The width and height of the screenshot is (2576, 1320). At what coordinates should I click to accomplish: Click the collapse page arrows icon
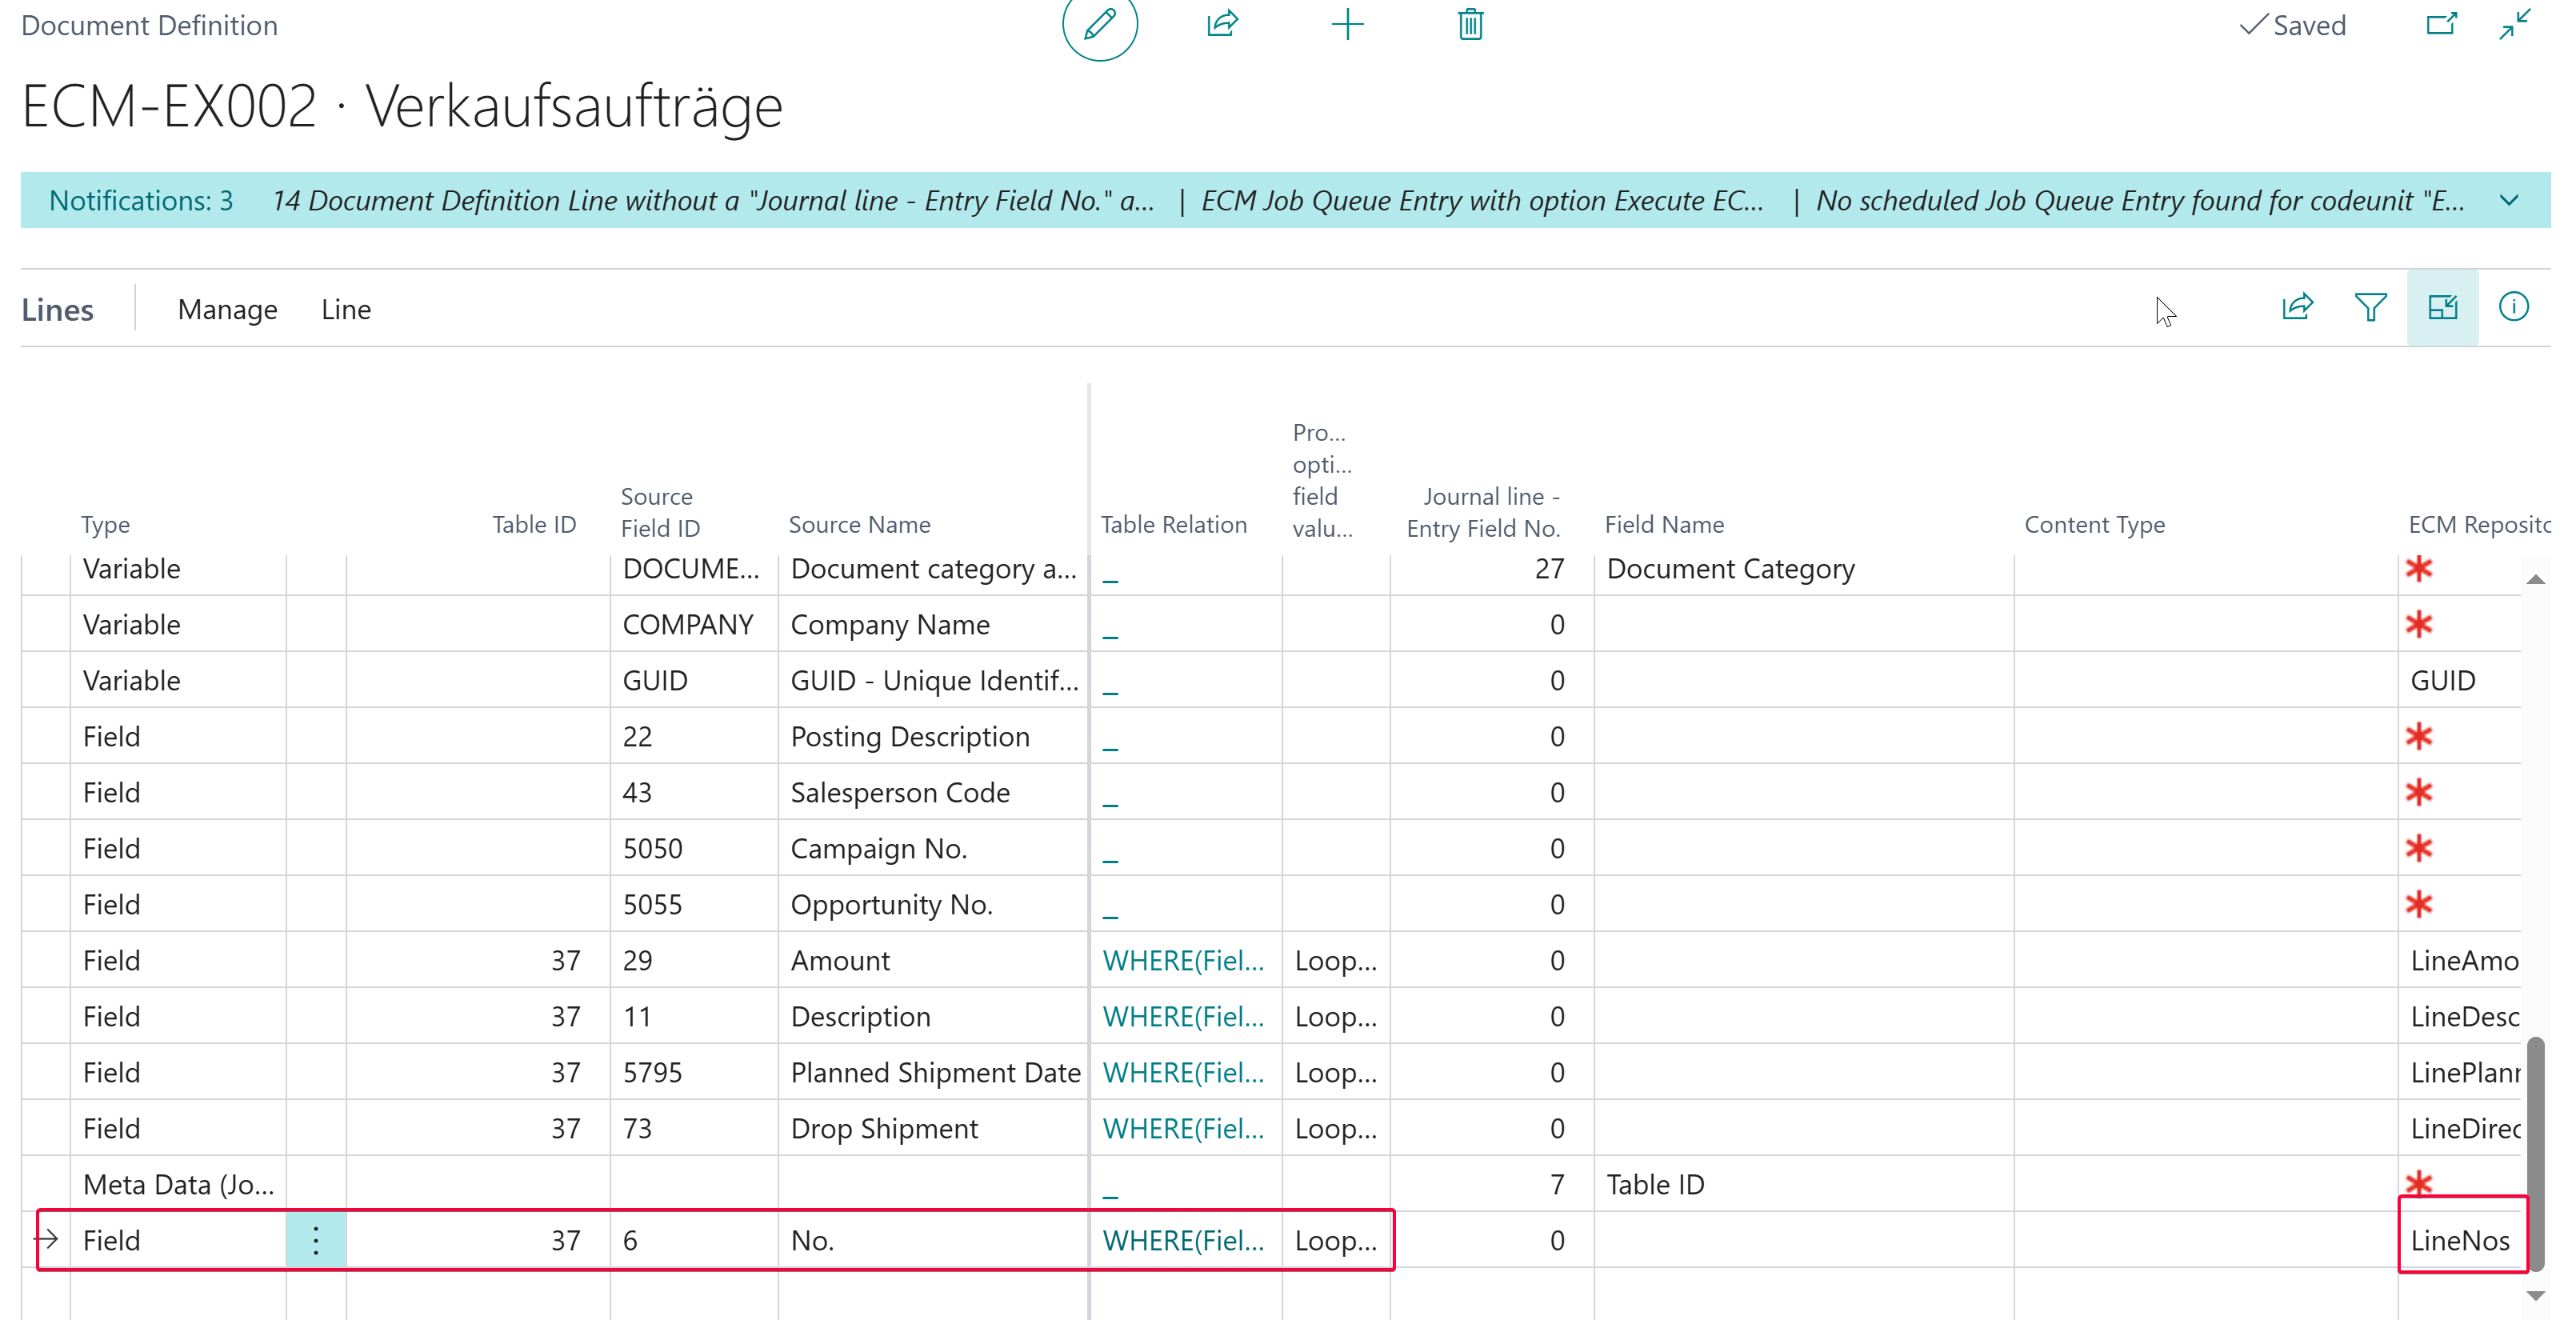click(x=2514, y=24)
